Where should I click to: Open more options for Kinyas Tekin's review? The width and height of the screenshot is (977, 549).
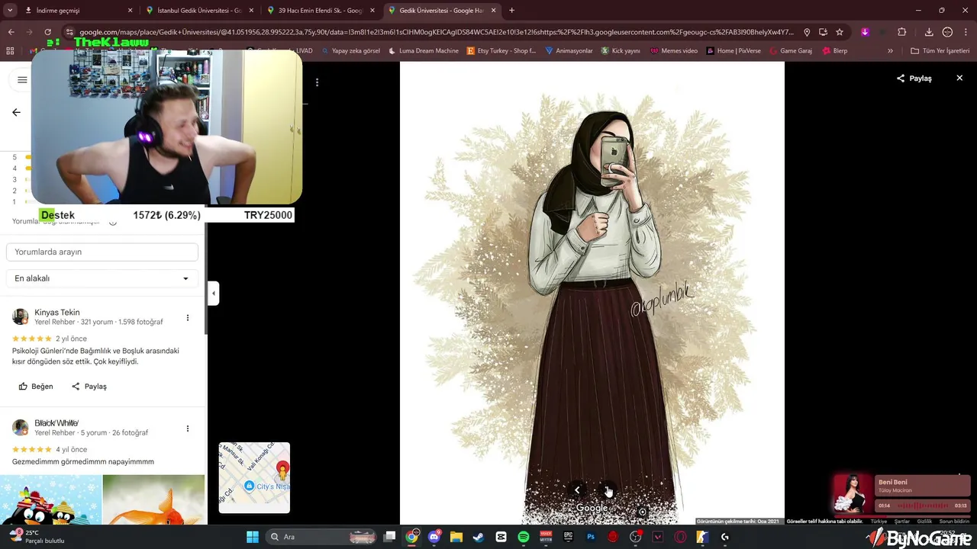pos(188,317)
